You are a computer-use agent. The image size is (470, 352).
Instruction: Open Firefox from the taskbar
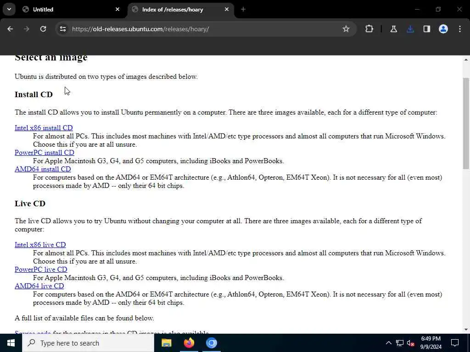[x=189, y=343]
